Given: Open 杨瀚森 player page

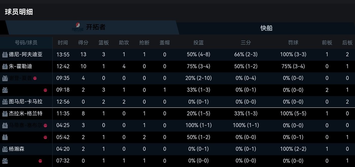Looking at the screenshot, I should (17, 149).
